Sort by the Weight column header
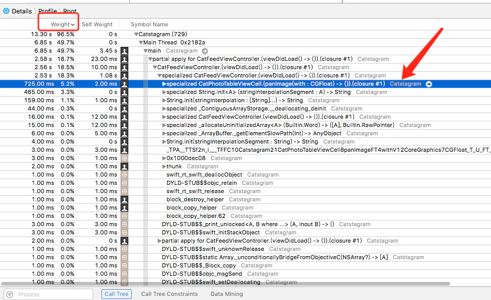The image size is (491, 300). click(x=63, y=24)
